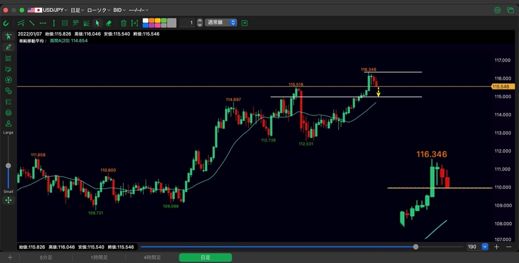Image resolution: width=519 pixels, height=263 pixels.
Task: Select the 日足 tab at bottom
Action: coord(205,258)
